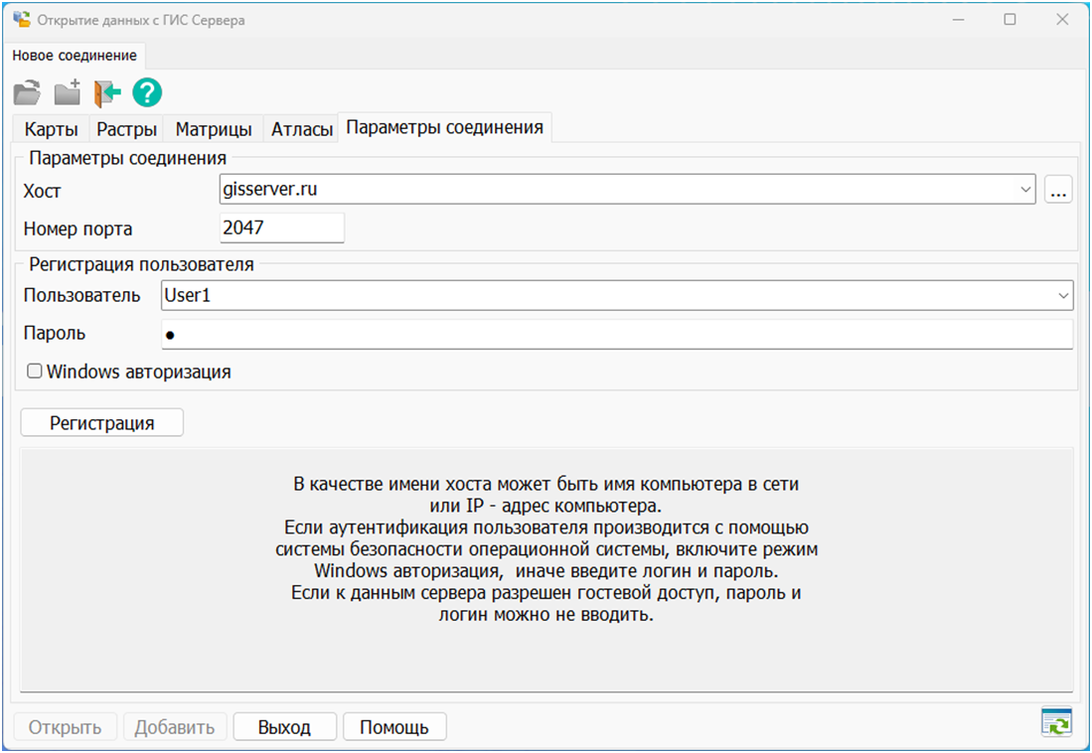Click into the Пароль input field
The width and height of the screenshot is (1092, 753).
click(616, 334)
